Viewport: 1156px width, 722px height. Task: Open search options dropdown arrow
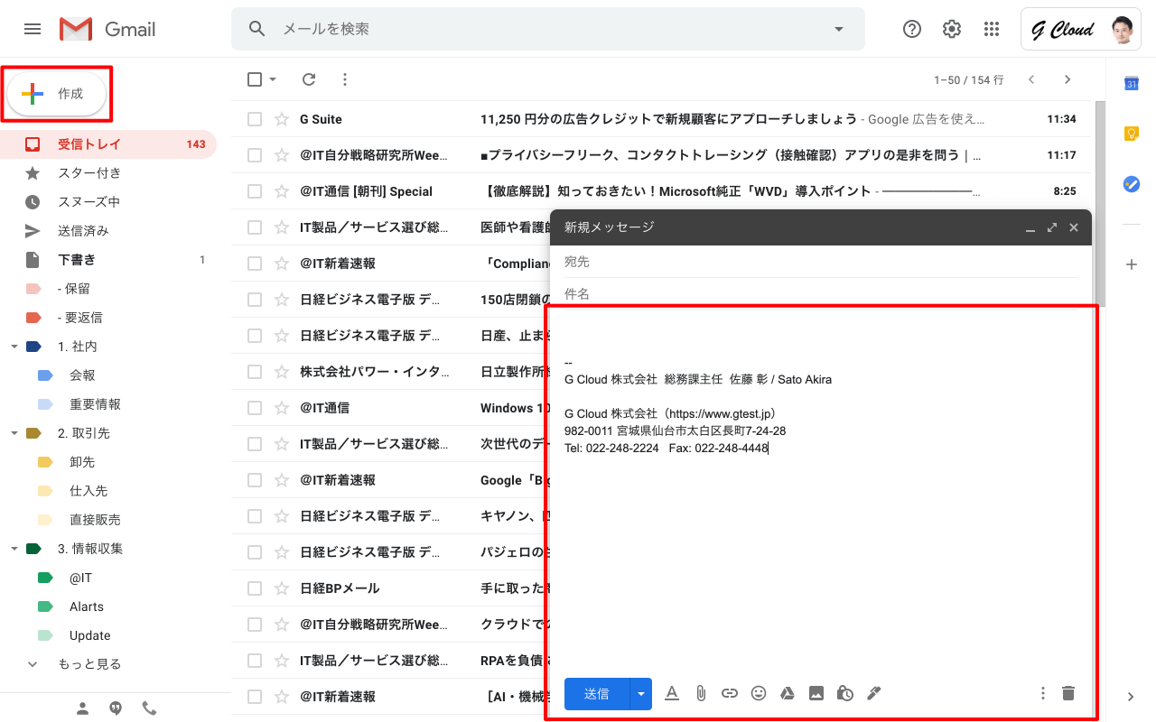click(839, 29)
